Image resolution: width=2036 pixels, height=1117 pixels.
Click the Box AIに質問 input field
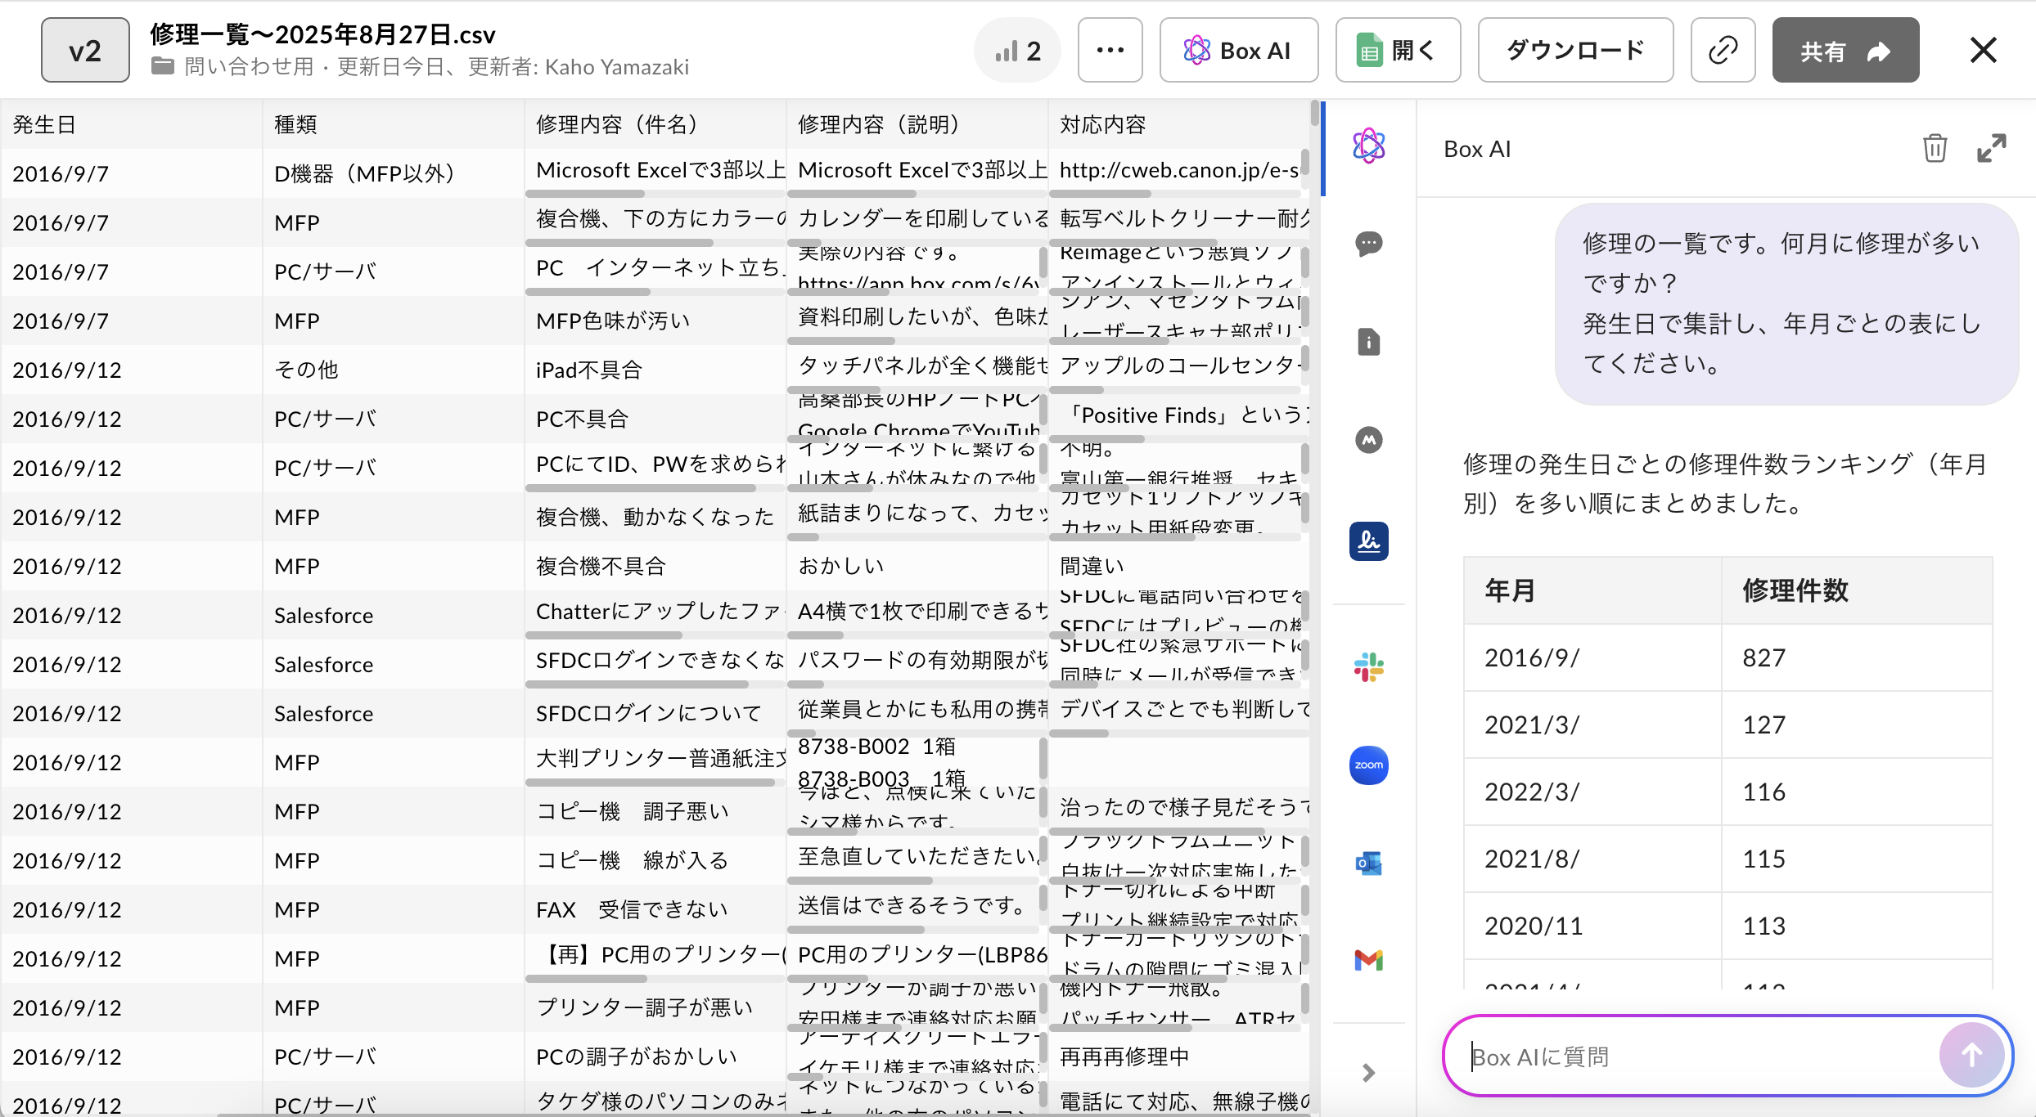[x=1694, y=1056]
